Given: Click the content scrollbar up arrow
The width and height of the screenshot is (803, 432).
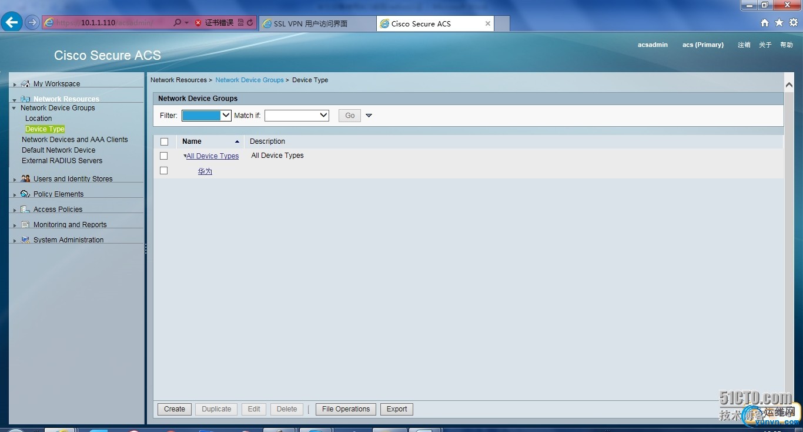Looking at the screenshot, I should [789, 85].
